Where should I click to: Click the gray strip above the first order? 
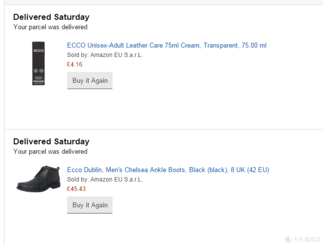[164, 2]
